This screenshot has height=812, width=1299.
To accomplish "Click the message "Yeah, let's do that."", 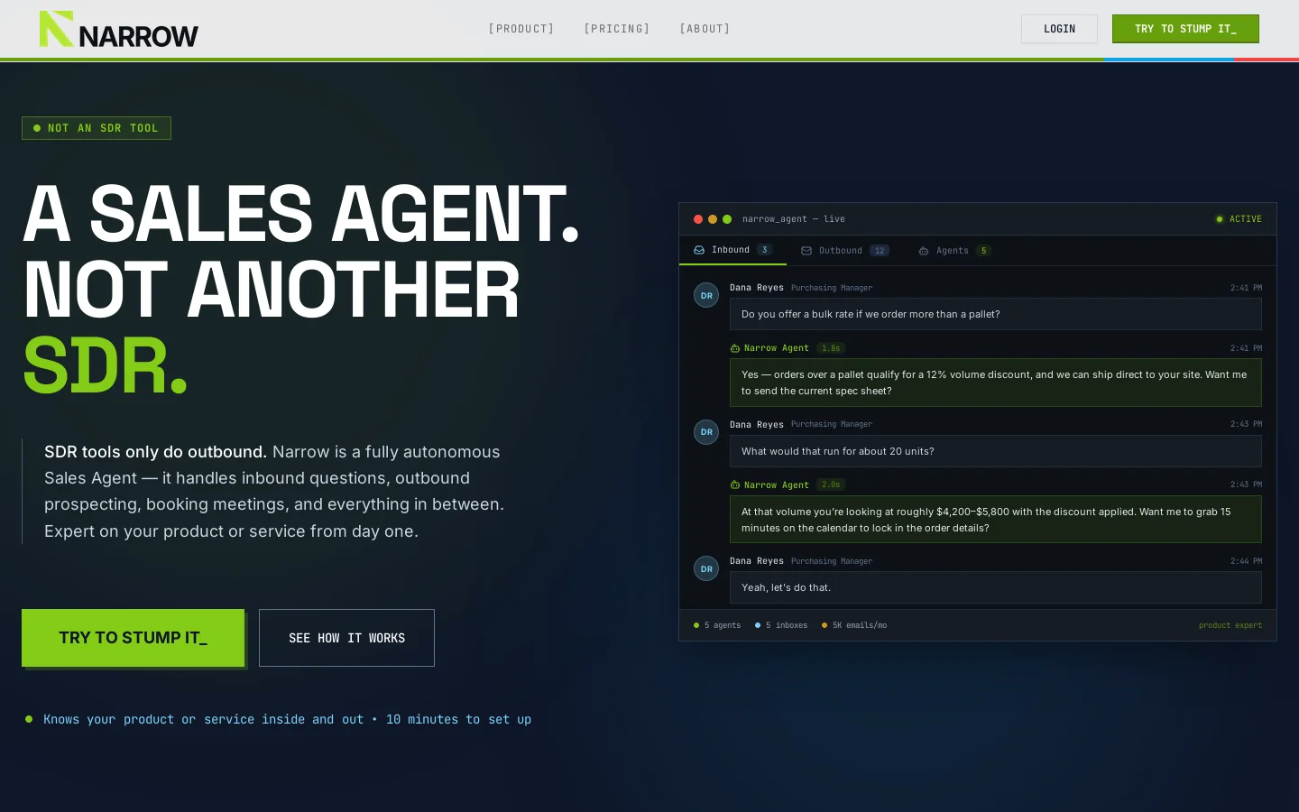I will (996, 587).
